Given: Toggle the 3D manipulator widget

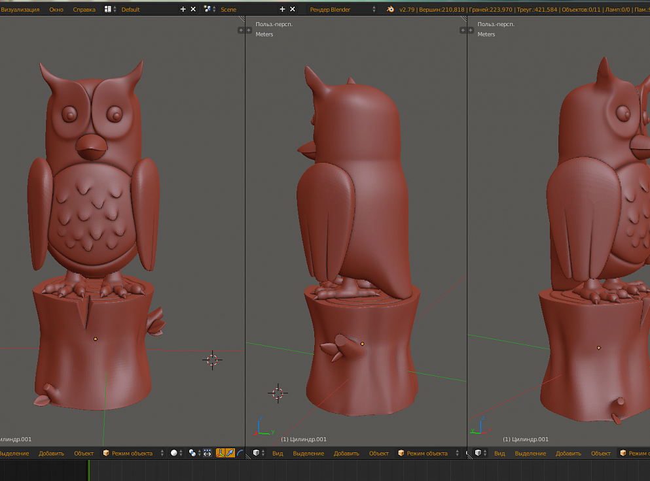Looking at the screenshot, I should click(221, 453).
